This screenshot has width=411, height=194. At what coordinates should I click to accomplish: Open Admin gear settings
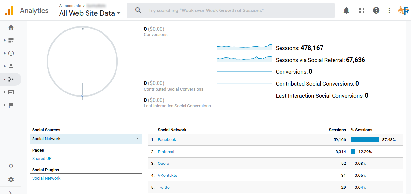pyautogui.click(x=11, y=180)
